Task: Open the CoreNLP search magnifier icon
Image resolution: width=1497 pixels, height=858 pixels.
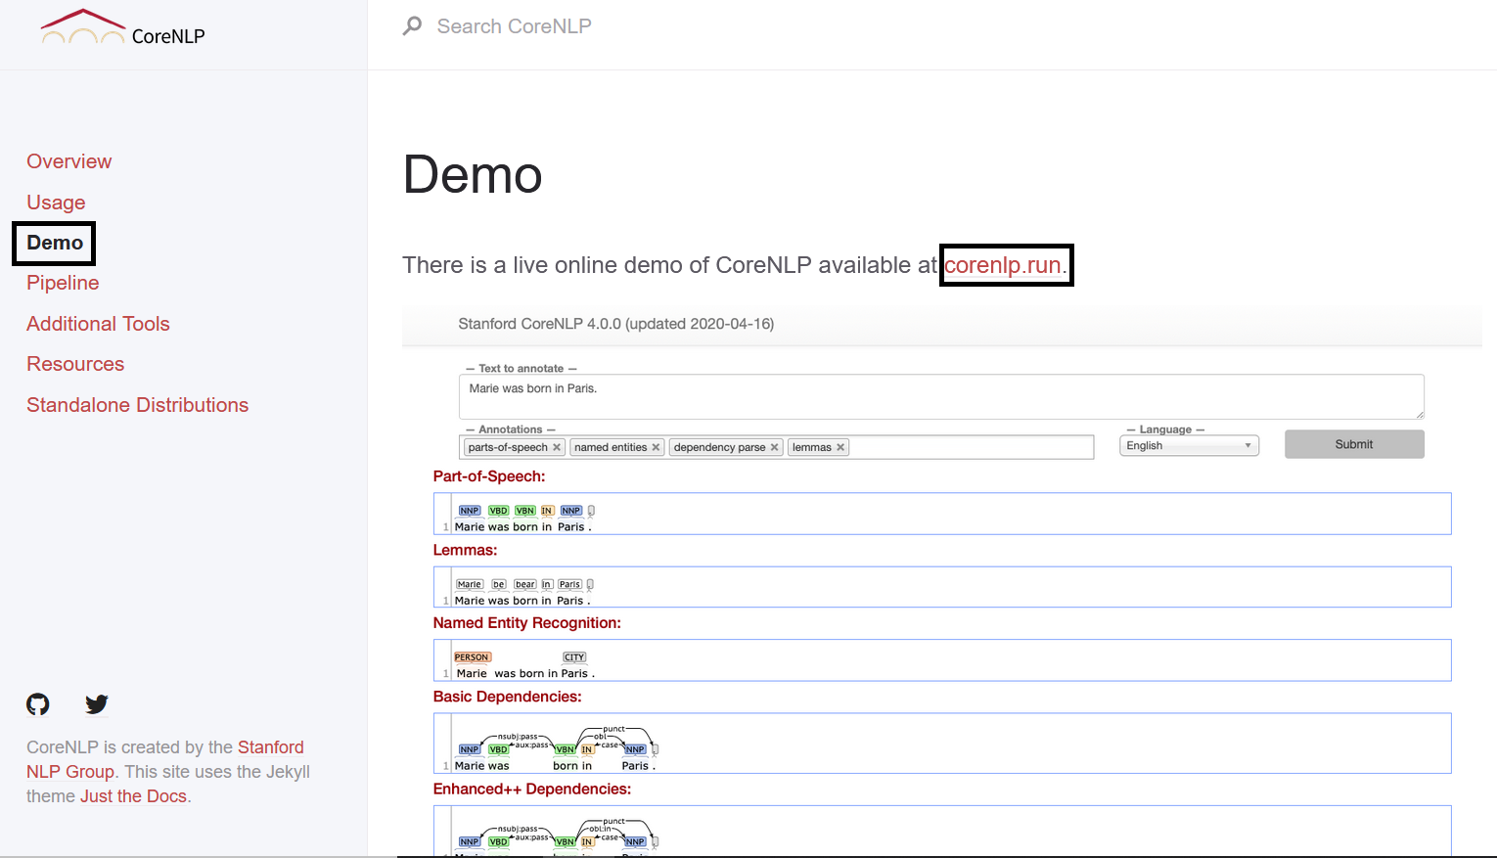Action: (412, 25)
